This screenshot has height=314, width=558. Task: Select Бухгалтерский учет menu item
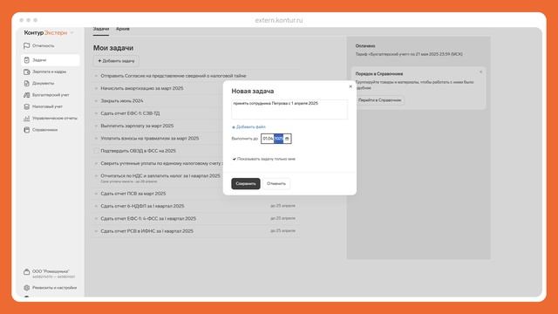pos(51,95)
